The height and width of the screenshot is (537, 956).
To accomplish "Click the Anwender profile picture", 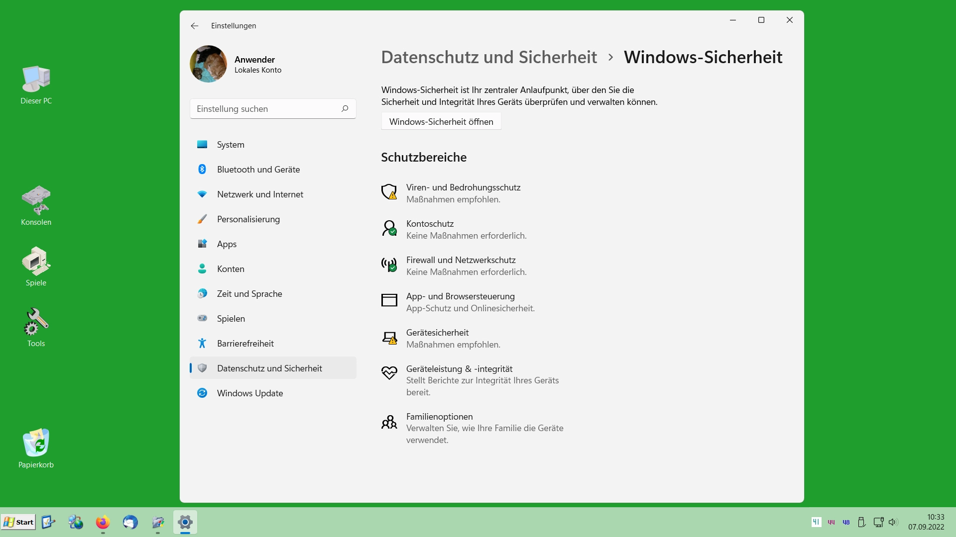I will click(x=208, y=64).
